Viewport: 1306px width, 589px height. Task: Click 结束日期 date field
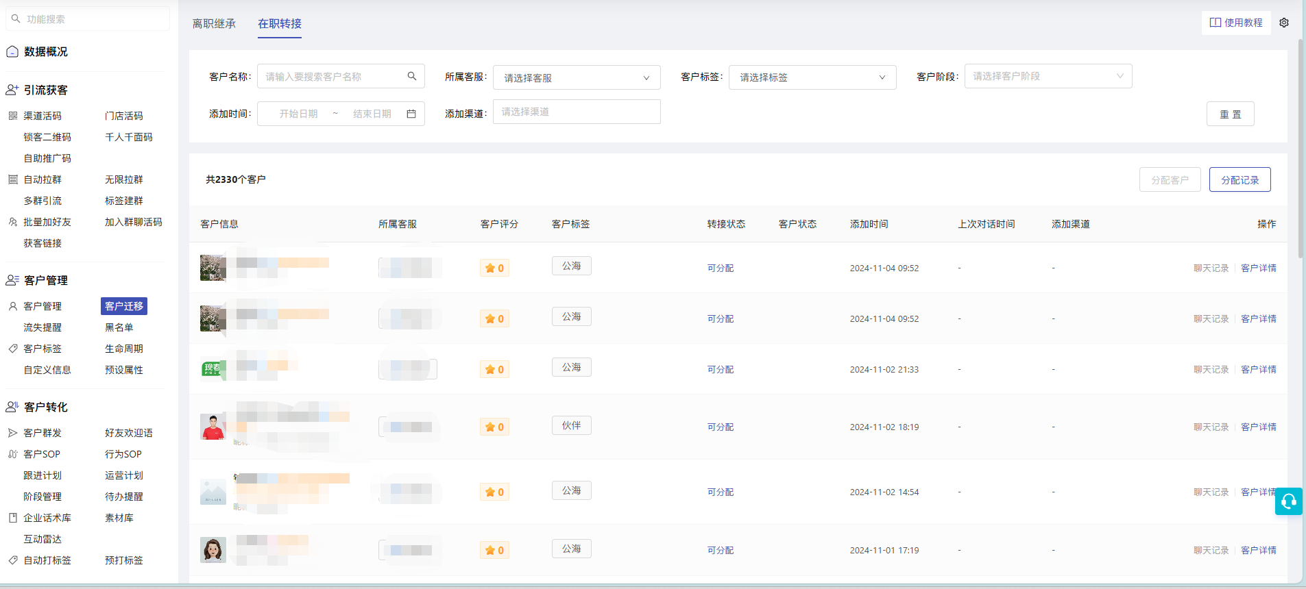[x=372, y=114]
